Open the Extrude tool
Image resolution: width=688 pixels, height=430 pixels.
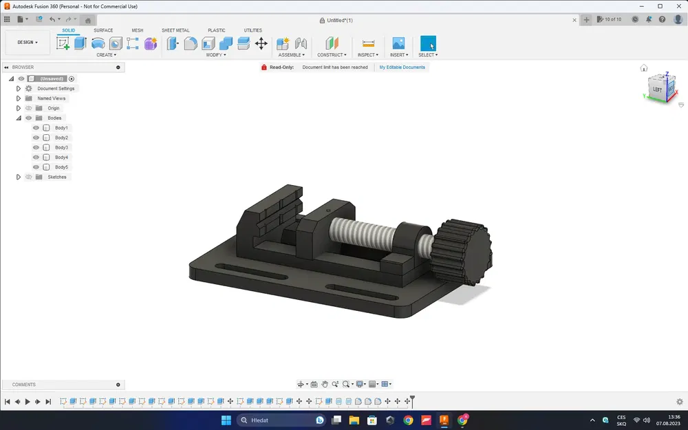coord(81,43)
